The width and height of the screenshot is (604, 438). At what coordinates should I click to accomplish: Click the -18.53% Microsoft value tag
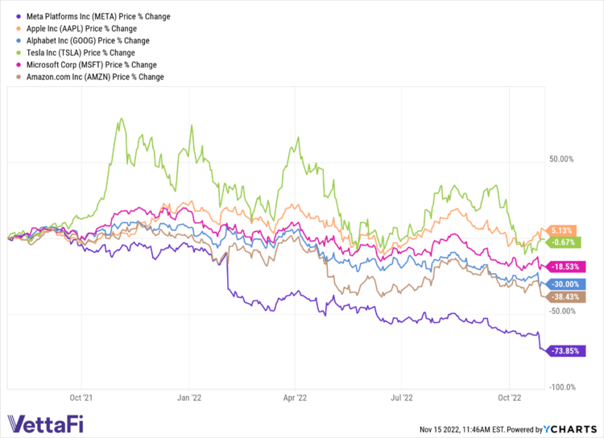pos(560,266)
